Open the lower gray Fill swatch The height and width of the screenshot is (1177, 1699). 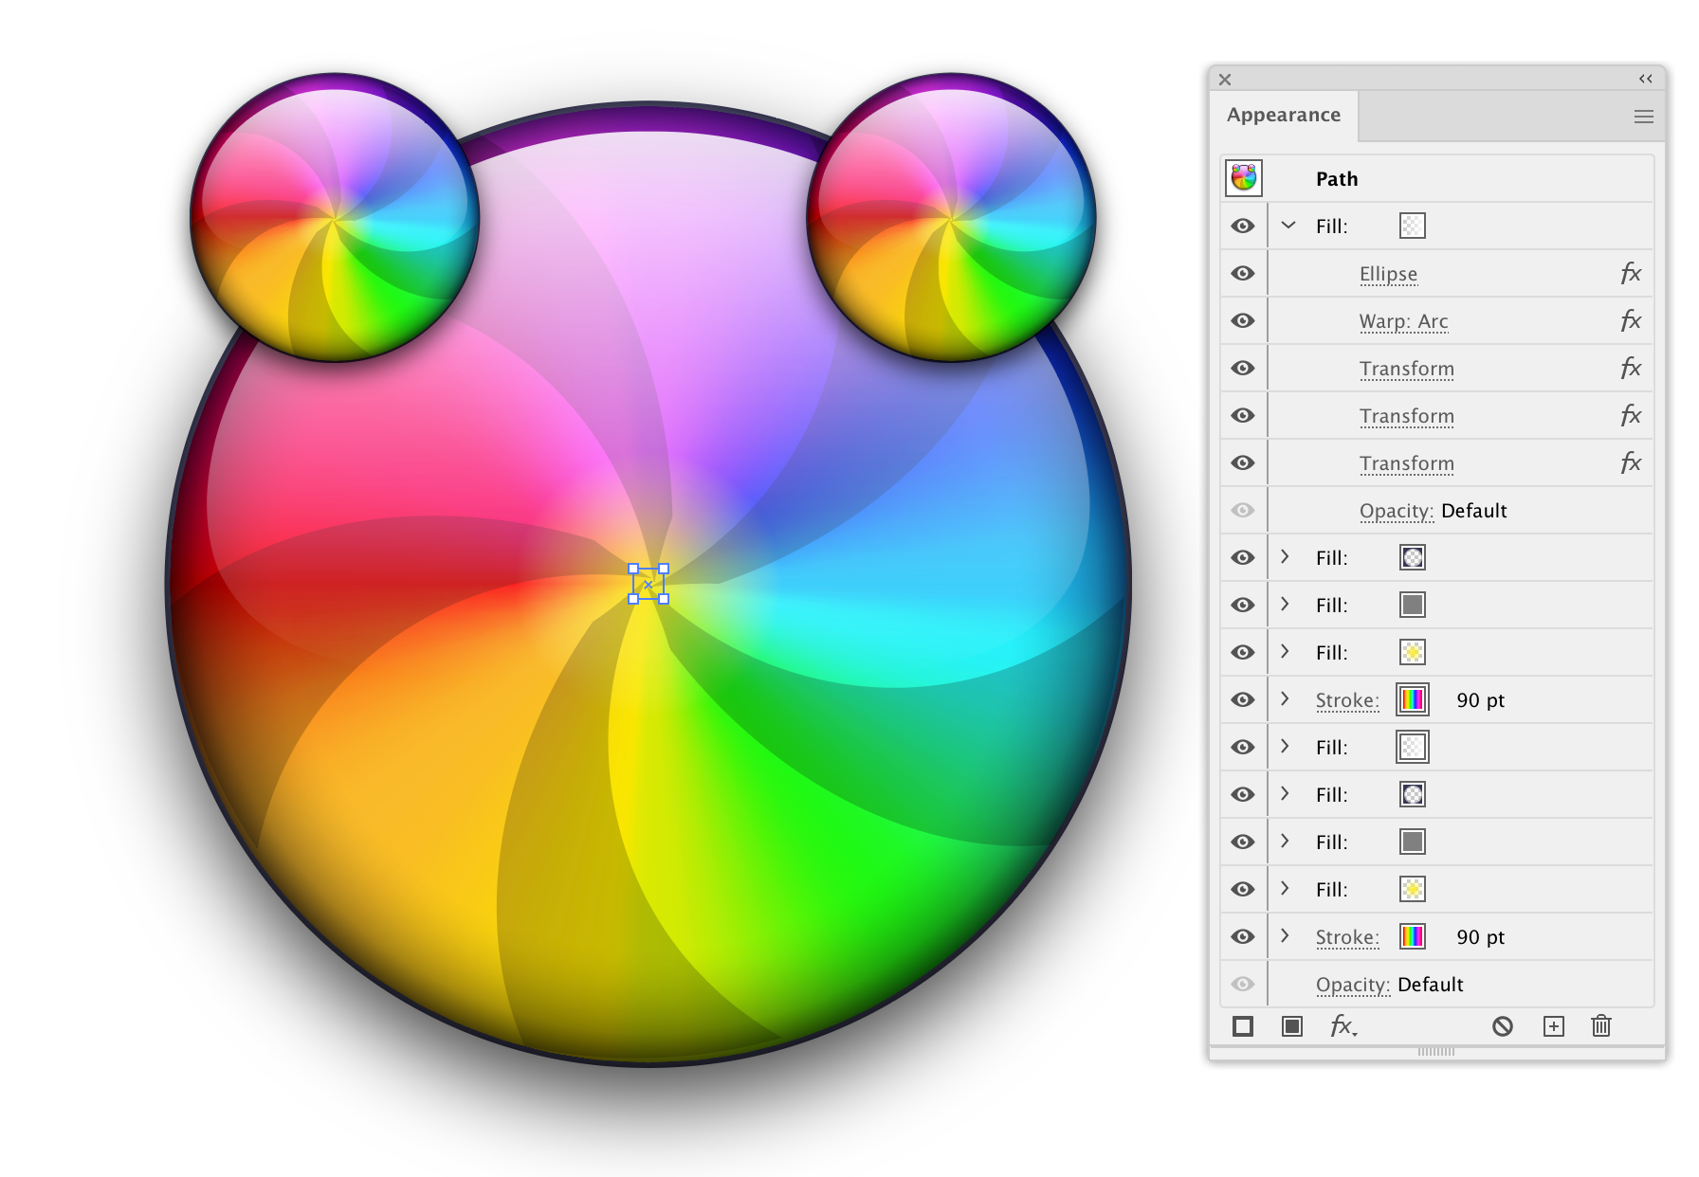pos(1413,842)
